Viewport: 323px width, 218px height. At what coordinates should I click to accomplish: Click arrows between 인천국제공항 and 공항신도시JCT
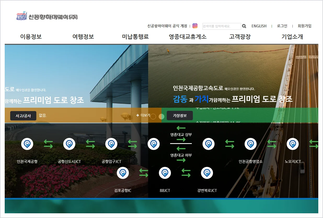(48, 144)
